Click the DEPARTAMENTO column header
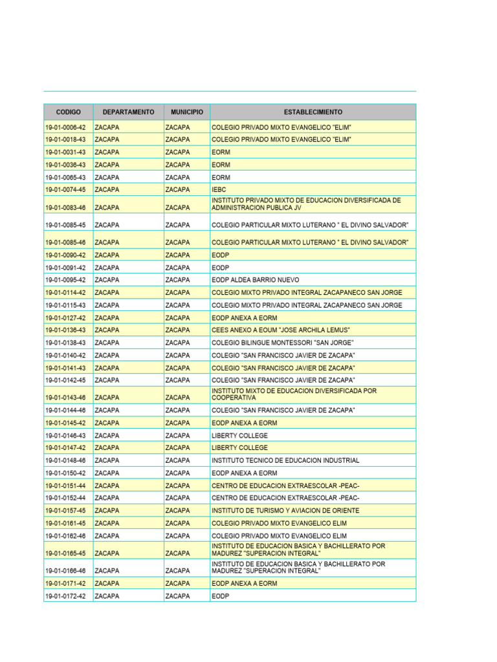 [x=129, y=112]
